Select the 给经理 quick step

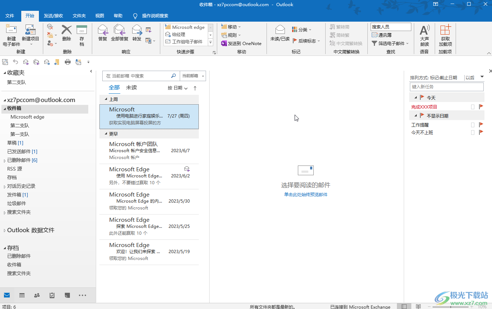[x=185, y=34]
